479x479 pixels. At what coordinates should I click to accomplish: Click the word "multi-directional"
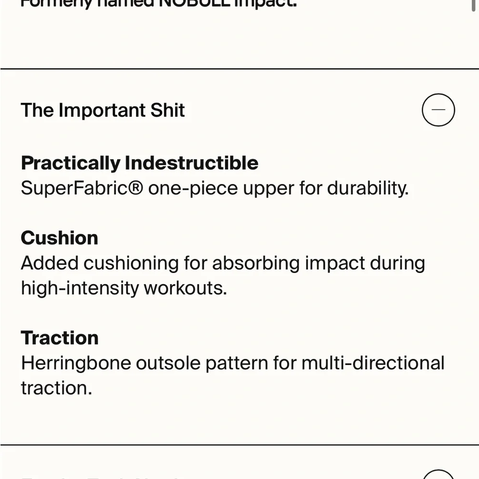coord(373,363)
